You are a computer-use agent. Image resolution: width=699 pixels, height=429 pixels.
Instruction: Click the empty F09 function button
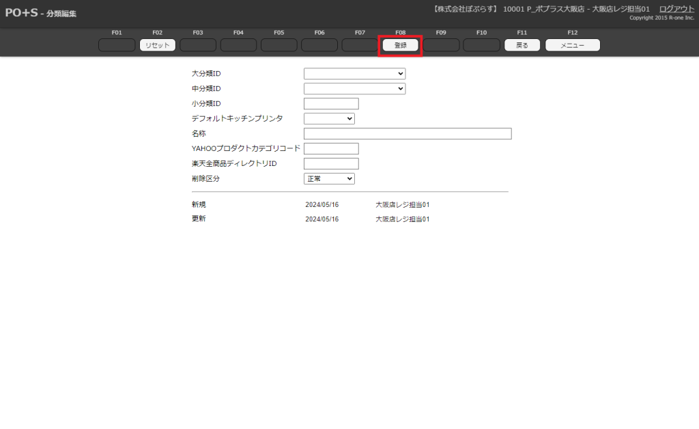tap(441, 45)
